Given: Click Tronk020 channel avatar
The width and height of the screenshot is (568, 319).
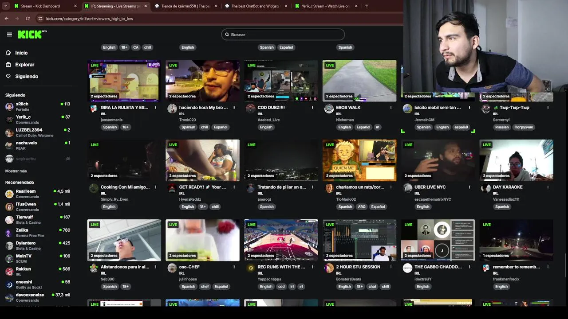Looking at the screenshot, I should [172, 109].
